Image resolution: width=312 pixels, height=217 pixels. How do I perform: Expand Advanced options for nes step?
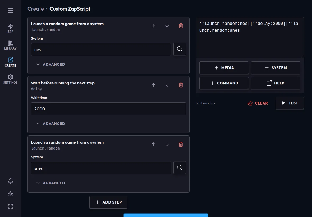pyautogui.click(x=51, y=64)
